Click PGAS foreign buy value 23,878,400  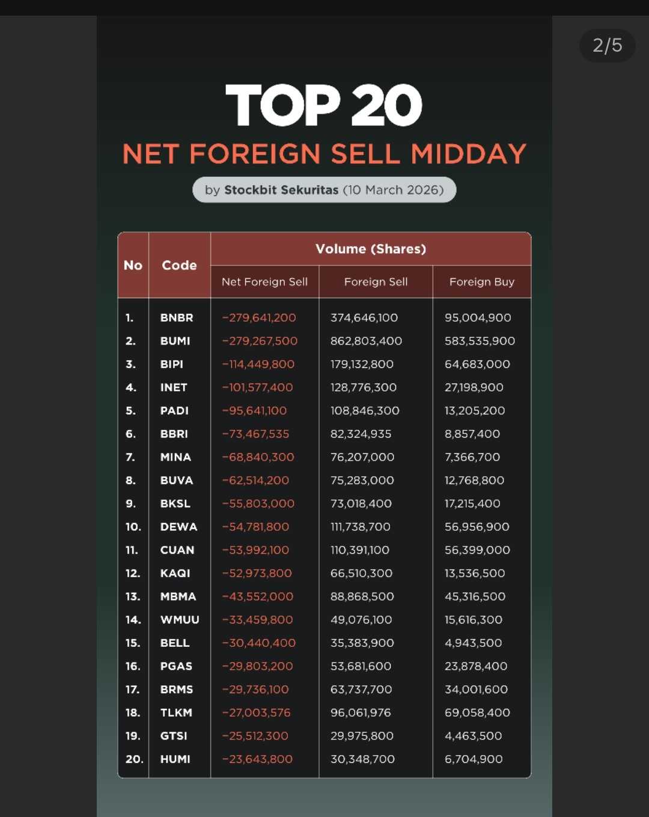pyautogui.click(x=476, y=666)
